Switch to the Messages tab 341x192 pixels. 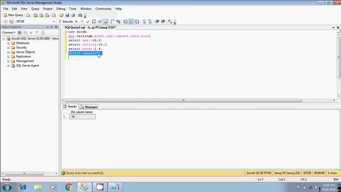(89, 107)
